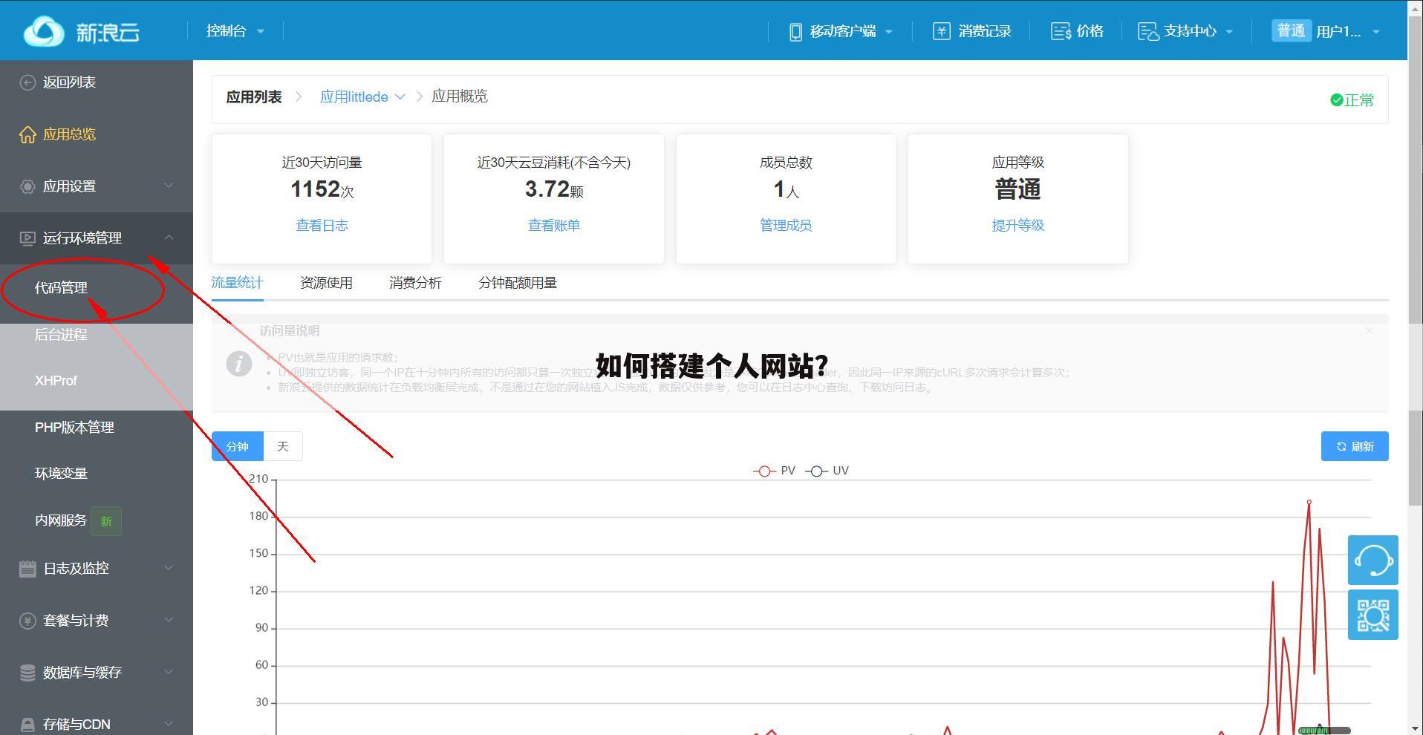Screen dimensions: 1423x735
Task: Open 代码管理 in the sidebar
Action: 61,288
